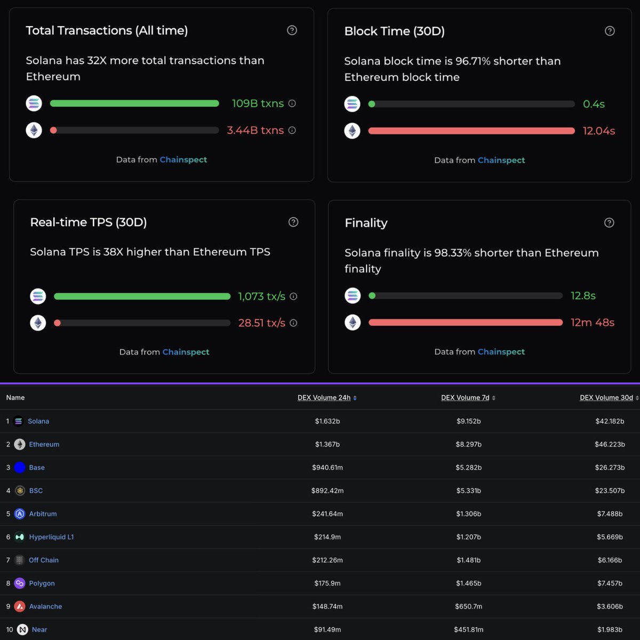Open Chainspect link in Finality card
640x640 pixels.
click(x=501, y=351)
